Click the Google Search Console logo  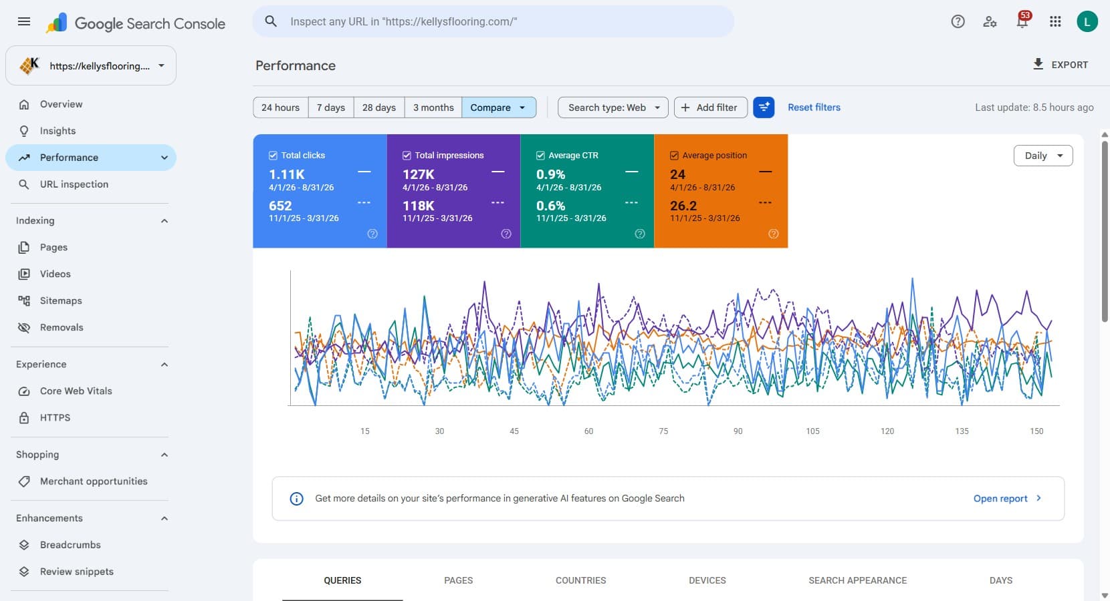click(x=136, y=23)
